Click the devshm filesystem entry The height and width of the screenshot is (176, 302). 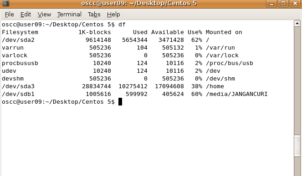click(x=13, y=79)
